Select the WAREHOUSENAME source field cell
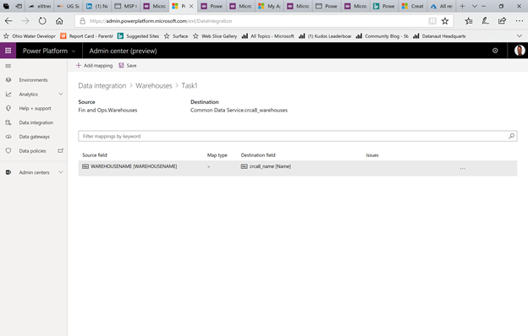 tap(129, 166)
